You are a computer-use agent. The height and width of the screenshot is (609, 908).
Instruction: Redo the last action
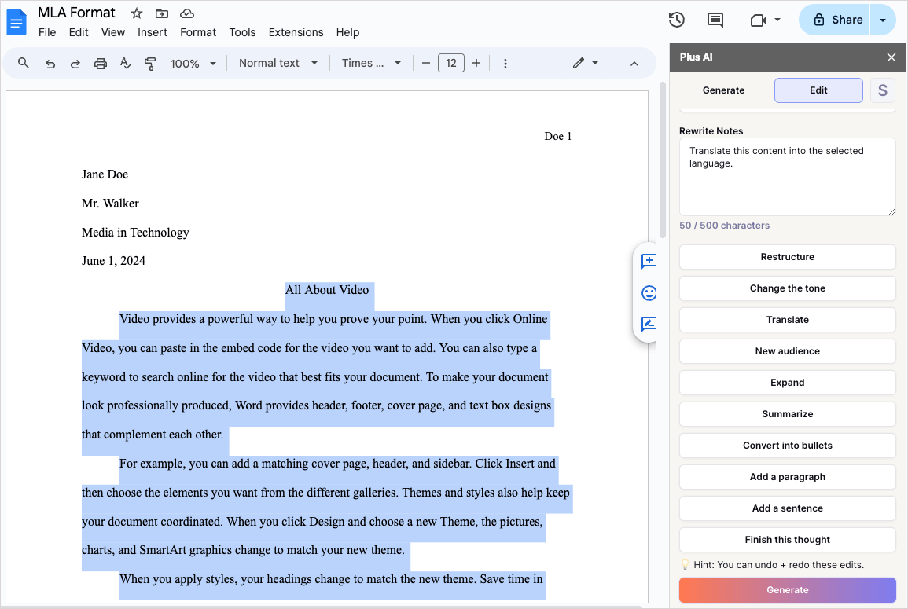(x=75, y=64)
